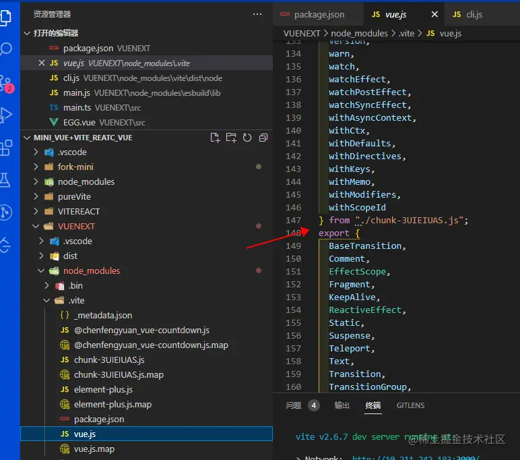The height and width of the screenshot is (460, 520).
Task: Open vue.js.map file
Action: click(146, 449)
